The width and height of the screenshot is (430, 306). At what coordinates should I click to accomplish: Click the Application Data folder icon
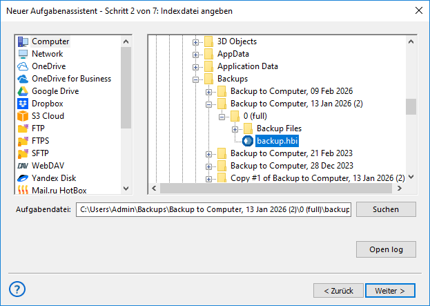pyautogui.click(x=209, y=66)
